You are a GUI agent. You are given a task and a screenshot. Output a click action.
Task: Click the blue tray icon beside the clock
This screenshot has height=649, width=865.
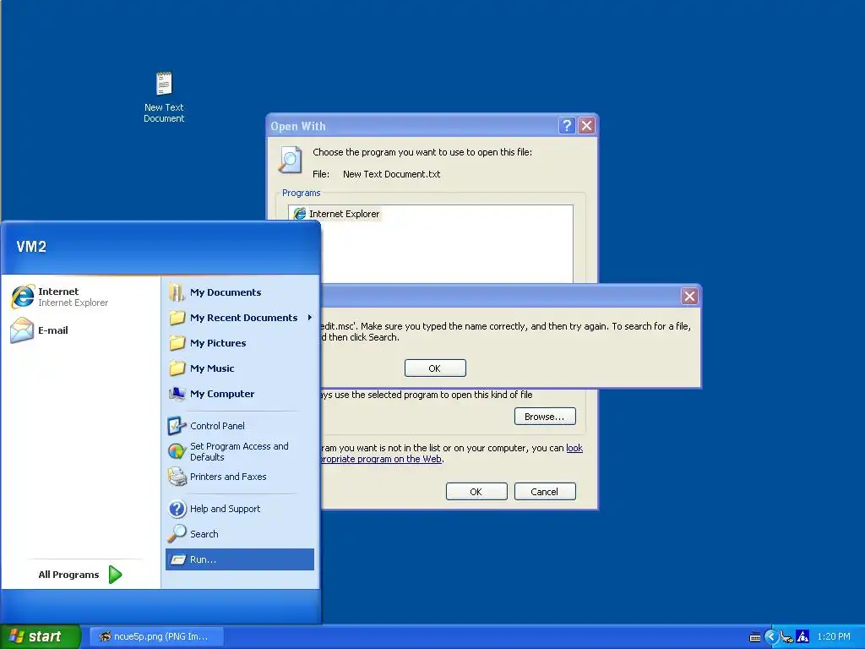tap(802, 637)
